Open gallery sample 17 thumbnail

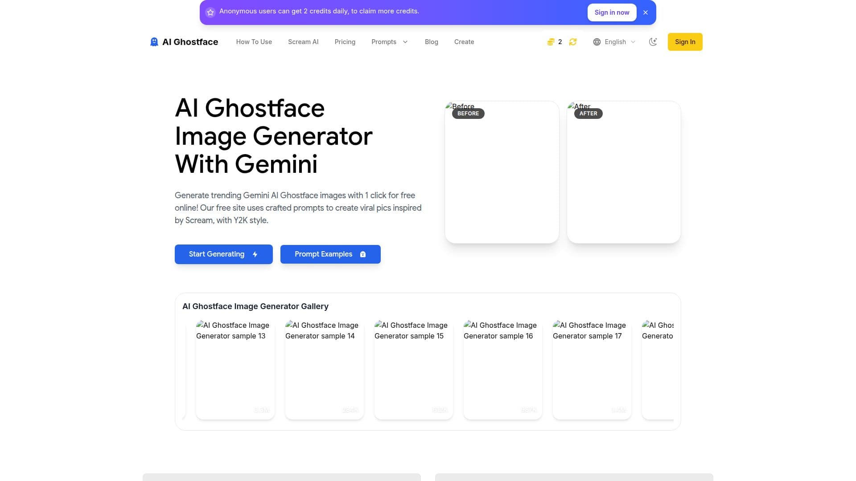coord(592,370)
